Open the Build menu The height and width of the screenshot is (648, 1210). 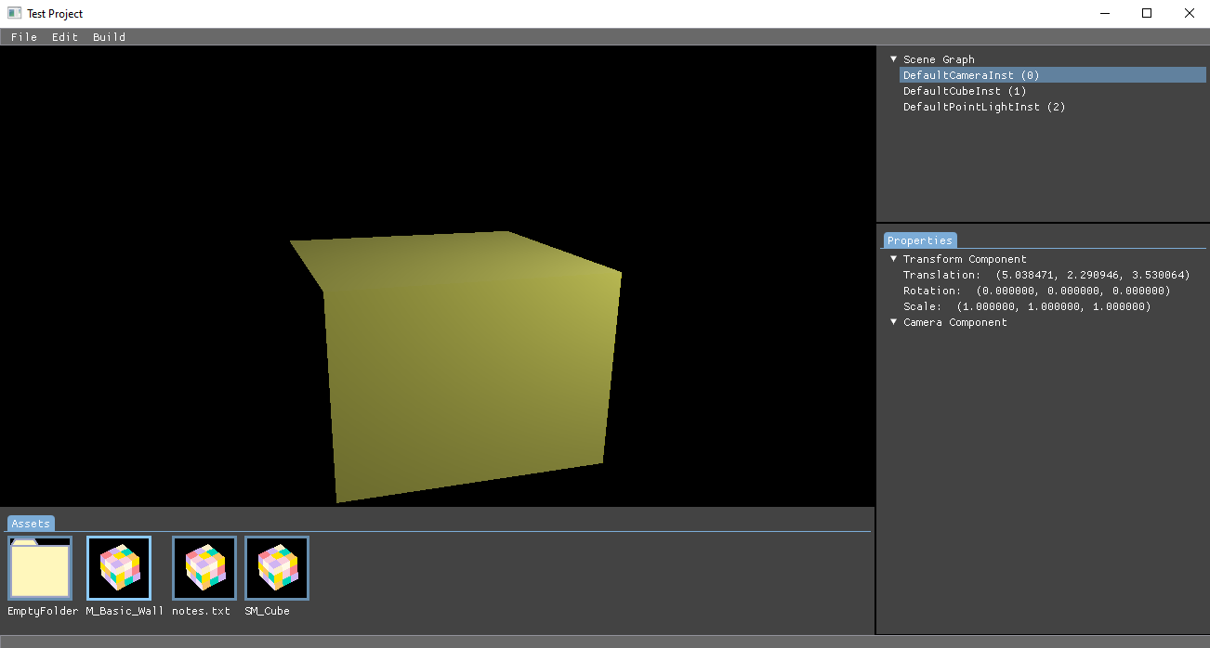[x=109, y=37]
